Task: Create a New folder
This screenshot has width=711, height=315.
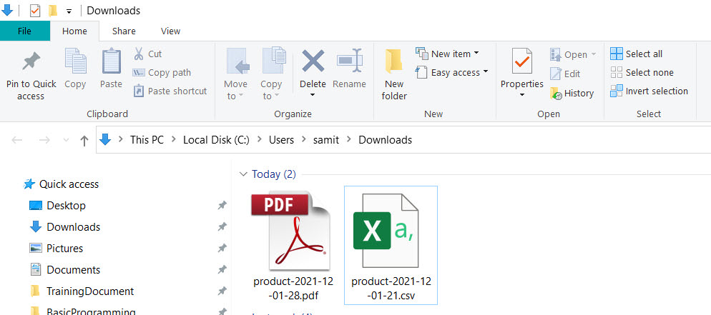Action: coord(394,75)
